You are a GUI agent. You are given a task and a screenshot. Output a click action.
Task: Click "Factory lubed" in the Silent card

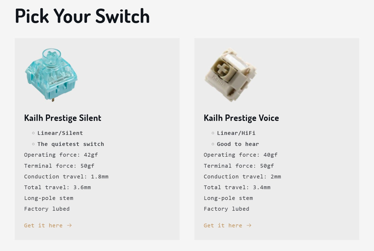[47, 209]
